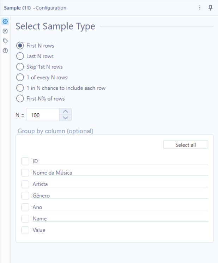
Task: Choose First N% of rows option
Action: [20, 98]
